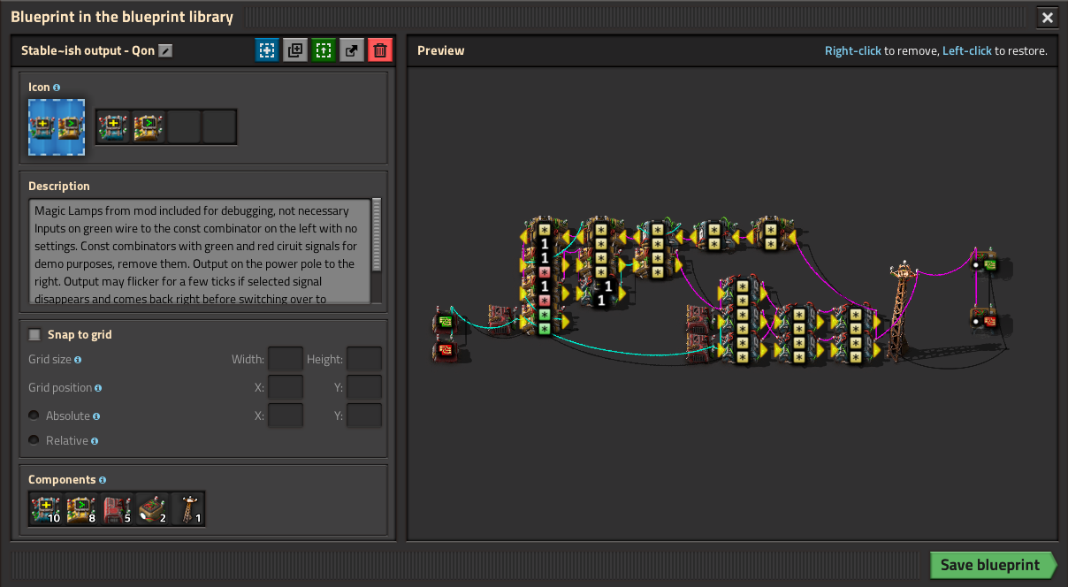Click the Grid position Y field
Screen dimensions: 1068x587
(364, 387)
